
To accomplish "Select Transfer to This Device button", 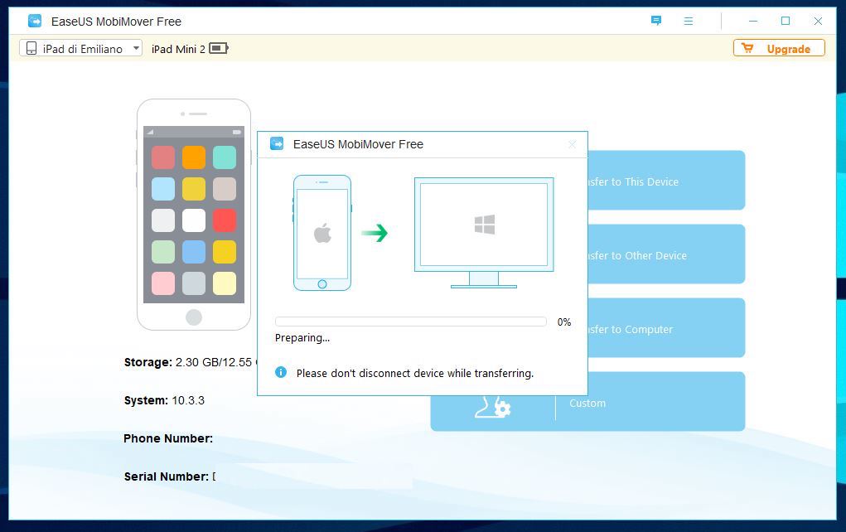I will [666, 180].
